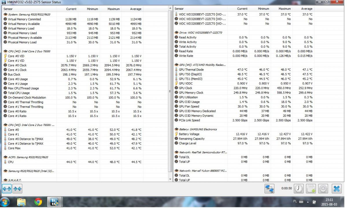Open the Windows Start orb
347x208 pixels.
5,202
